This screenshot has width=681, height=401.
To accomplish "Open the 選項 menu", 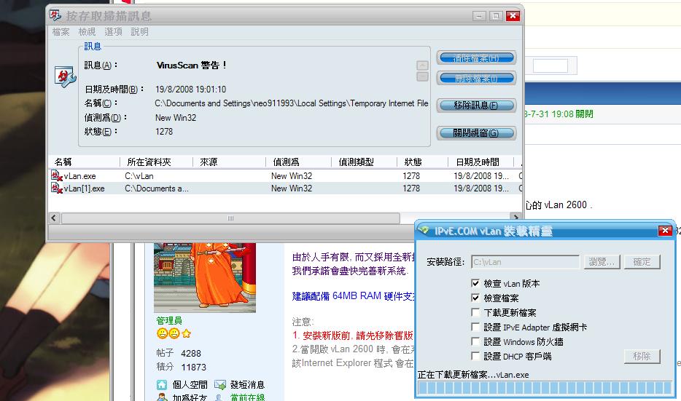I will (113, 31).
